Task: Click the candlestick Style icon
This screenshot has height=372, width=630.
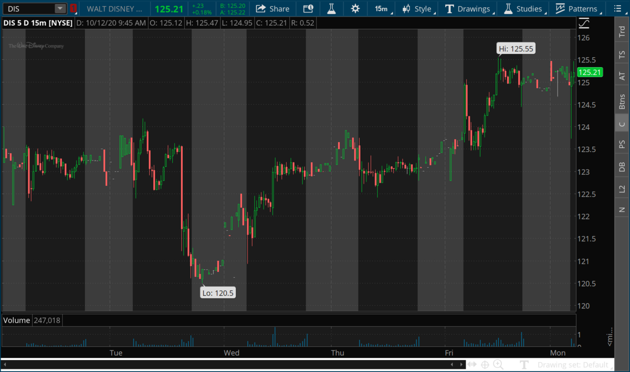Action: point(406,8)
